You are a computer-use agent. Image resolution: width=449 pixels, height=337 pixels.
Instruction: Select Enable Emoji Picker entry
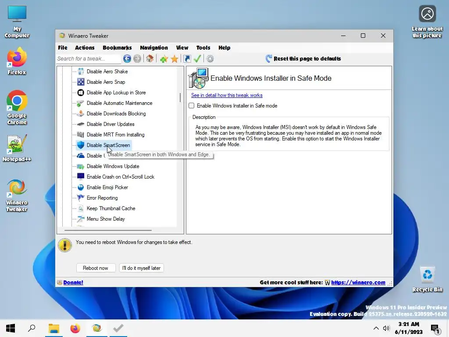pos(107,187)
